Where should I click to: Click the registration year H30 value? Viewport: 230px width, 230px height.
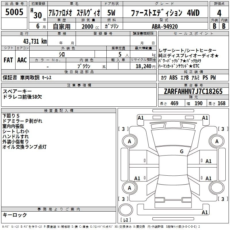click(37, 14)
